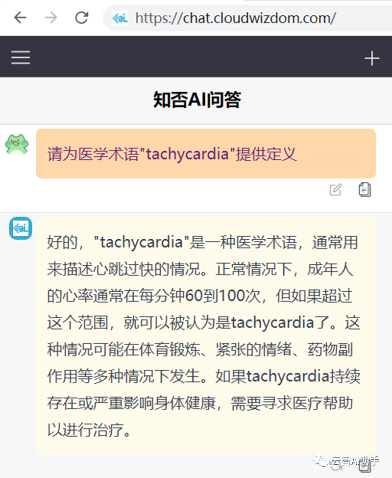The image size is (392, 478).
Task: Regenerate the AI response
Action: point(336,466)
